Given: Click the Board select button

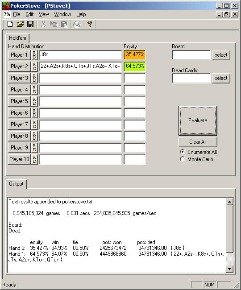Looking at the screenshot, I should coord(221,55).
